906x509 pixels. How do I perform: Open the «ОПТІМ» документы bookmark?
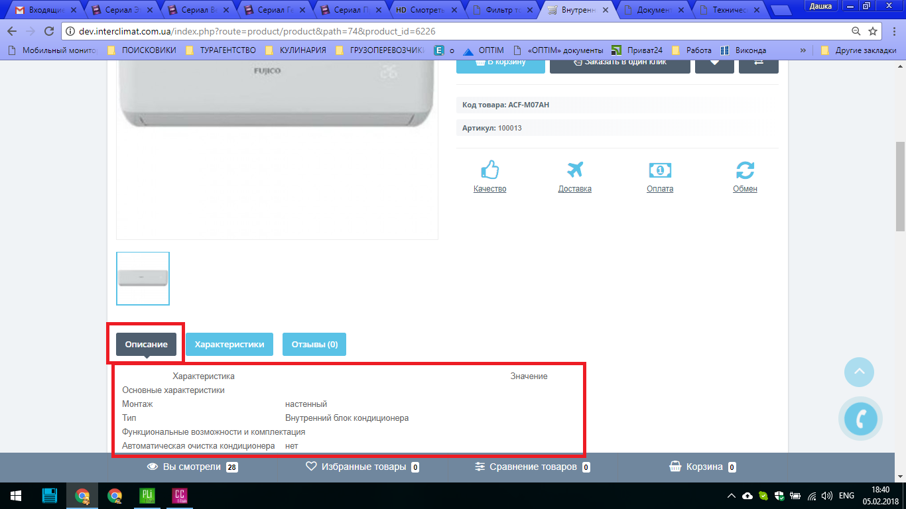[559, 50]
